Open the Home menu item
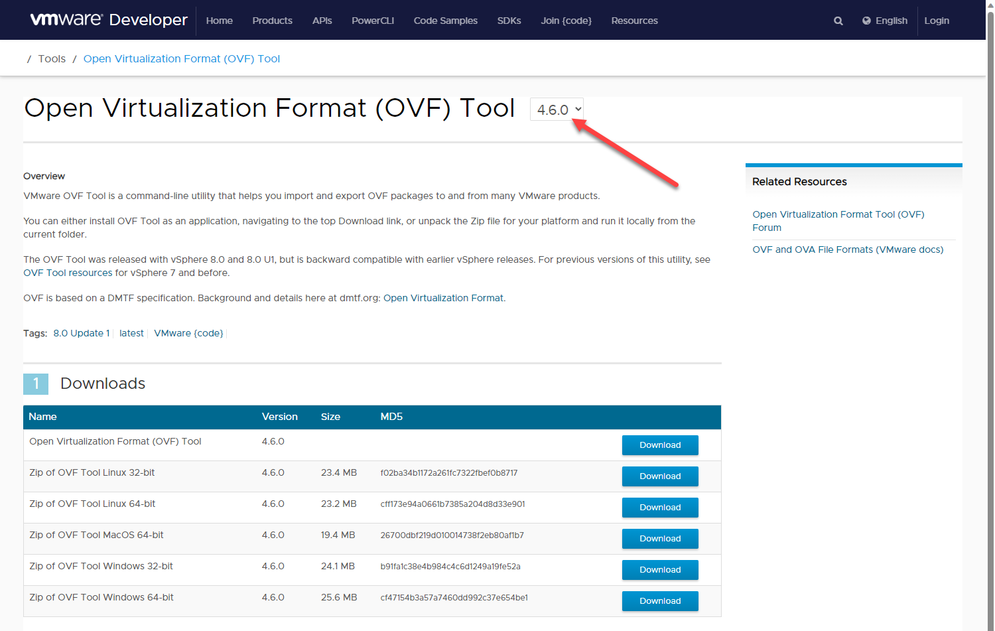Viewport: 995px width, 631px height. point(219,21)
